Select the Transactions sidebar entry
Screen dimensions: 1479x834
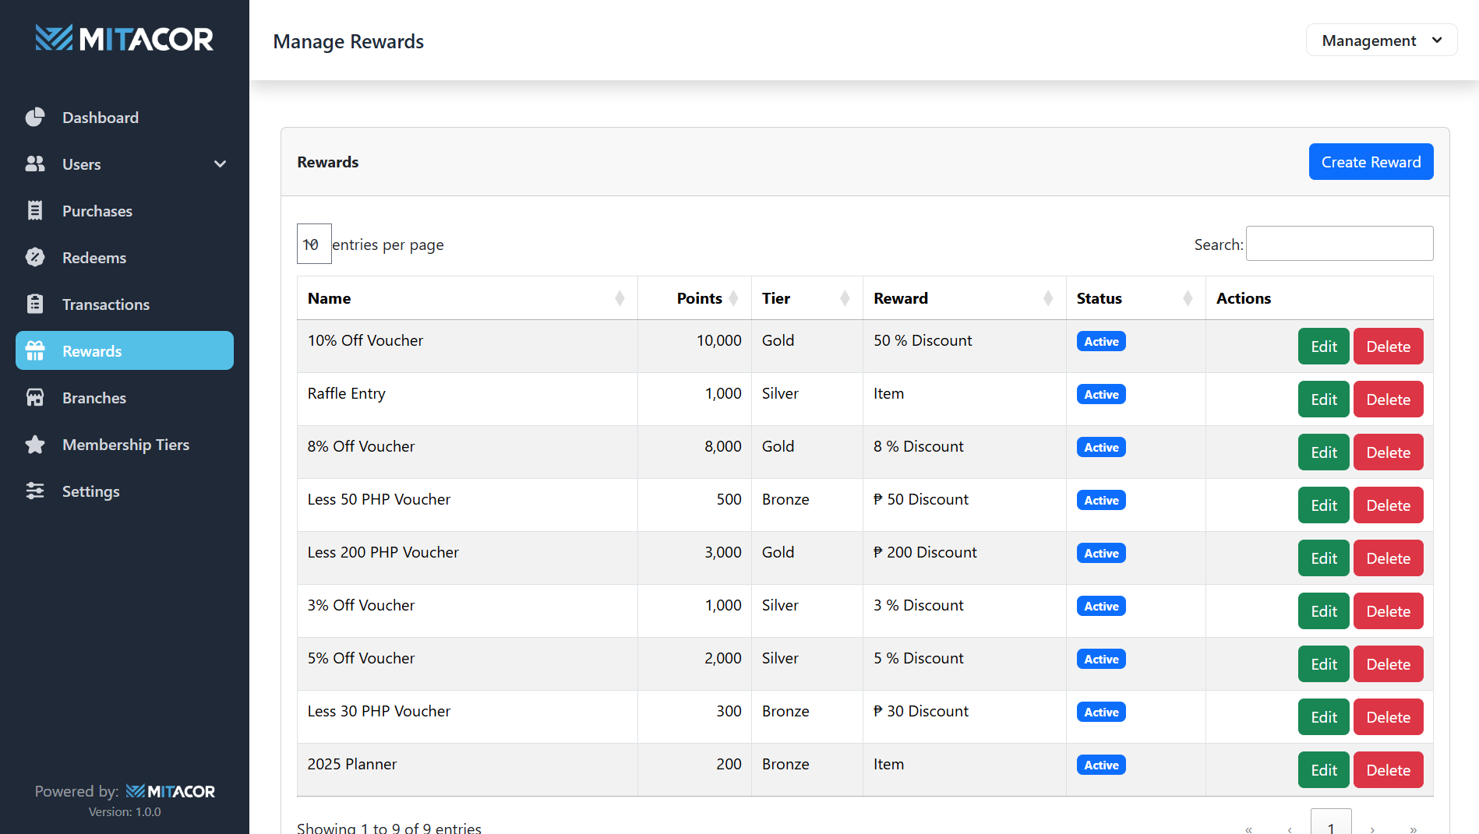click(x=106, y=304)
